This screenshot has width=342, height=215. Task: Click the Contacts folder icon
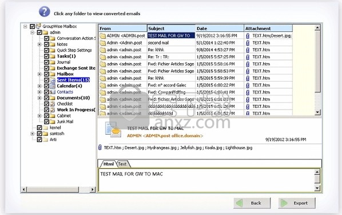coord(53,92)
